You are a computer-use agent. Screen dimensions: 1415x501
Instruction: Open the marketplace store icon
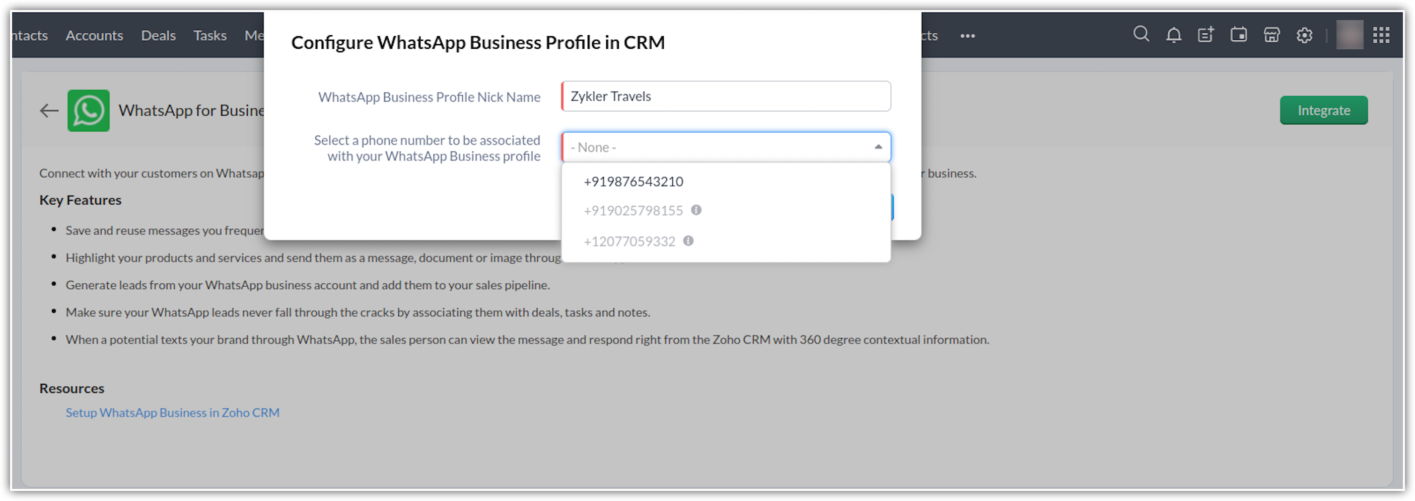tap(1271, 35)
